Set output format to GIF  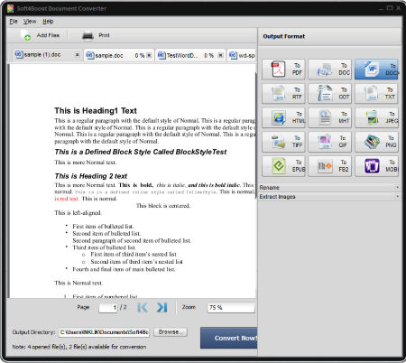coord(330,142)
